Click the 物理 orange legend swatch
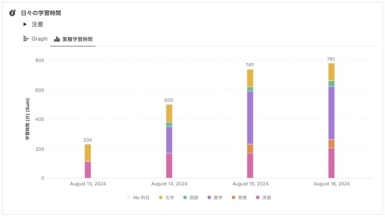Screen dimensions: 385x217 pyautogui.click(x=233, y=198)
